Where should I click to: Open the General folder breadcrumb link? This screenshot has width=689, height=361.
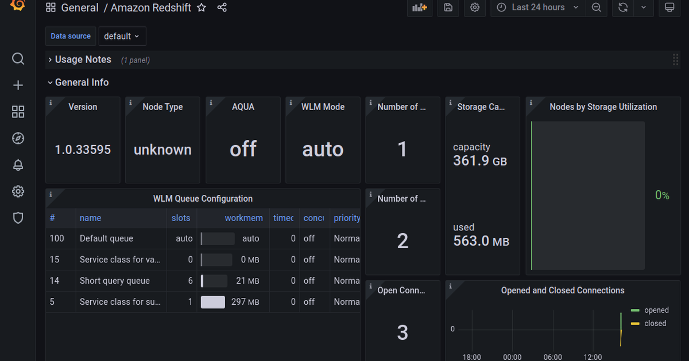[x=80, y=7]
